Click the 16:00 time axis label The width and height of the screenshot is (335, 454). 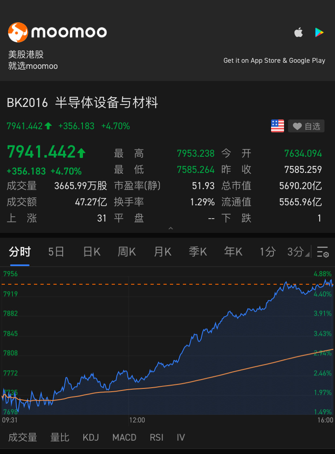tap(325, 420)
